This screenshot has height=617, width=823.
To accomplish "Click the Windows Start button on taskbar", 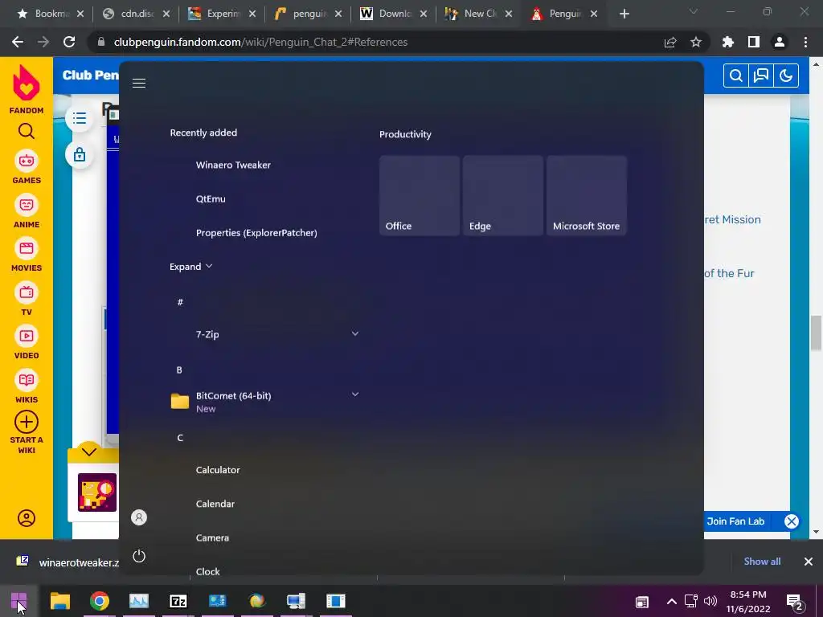I will (18, 601).
